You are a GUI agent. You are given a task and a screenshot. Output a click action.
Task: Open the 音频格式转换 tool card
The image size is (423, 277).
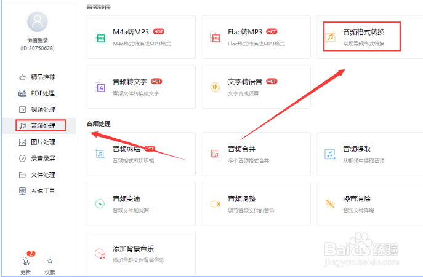coord(370,37)
